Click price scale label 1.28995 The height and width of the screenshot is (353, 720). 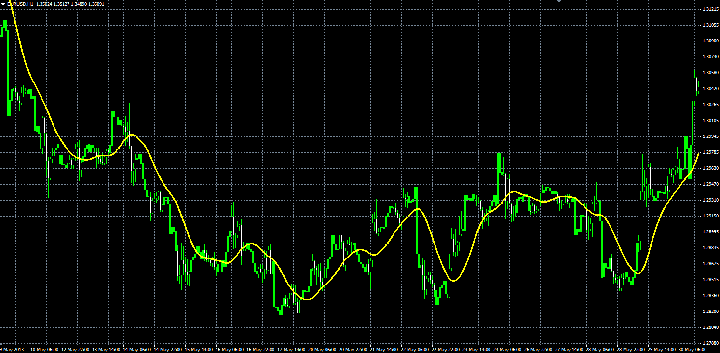point(710,232)
